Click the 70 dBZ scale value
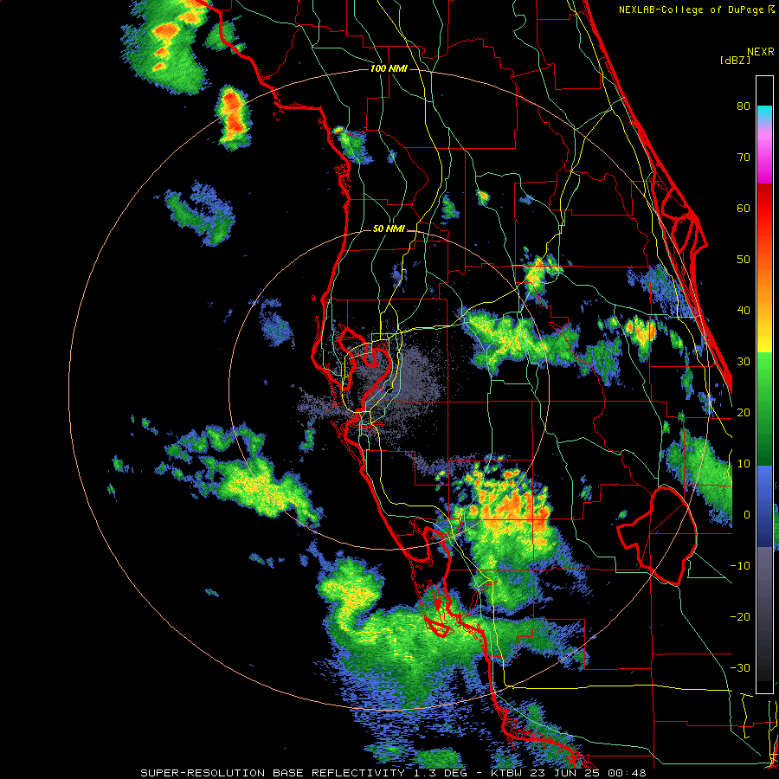Viewport: 779px width, 779px height. [x=744, y=158]
